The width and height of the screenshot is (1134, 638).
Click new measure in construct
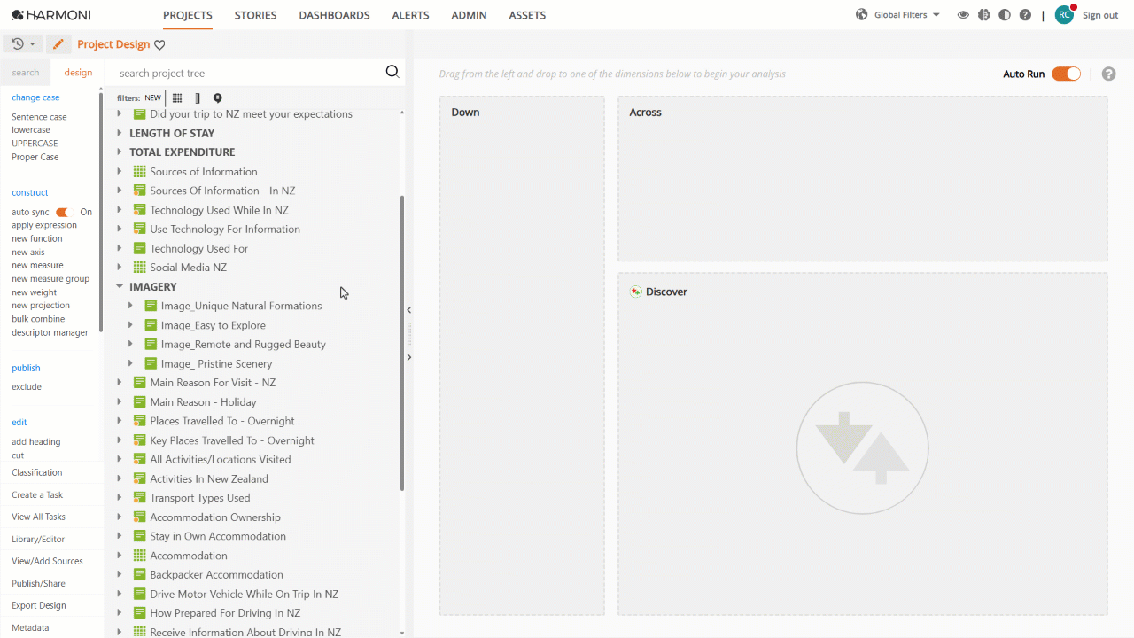[x=37, y=266]
